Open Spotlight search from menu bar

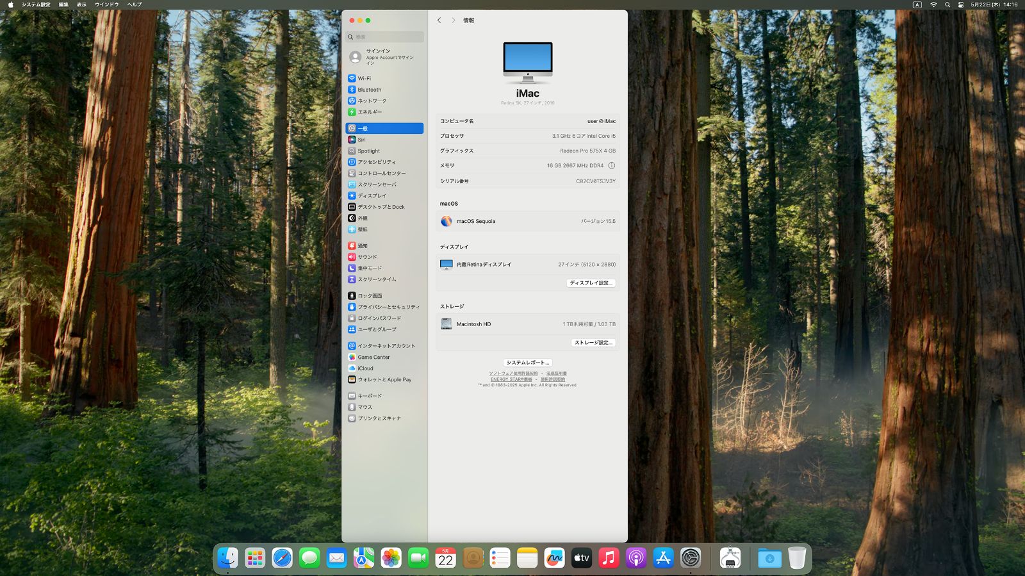coord(947,4)
